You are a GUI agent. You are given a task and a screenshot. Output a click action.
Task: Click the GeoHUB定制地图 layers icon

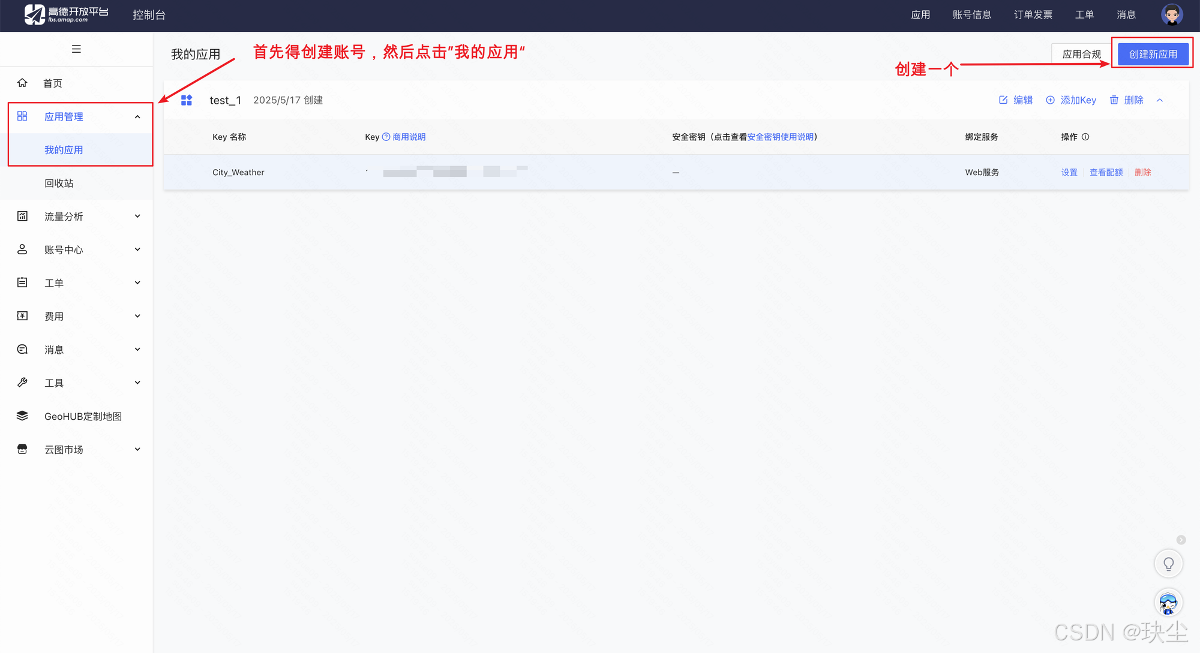pos(22,416)
